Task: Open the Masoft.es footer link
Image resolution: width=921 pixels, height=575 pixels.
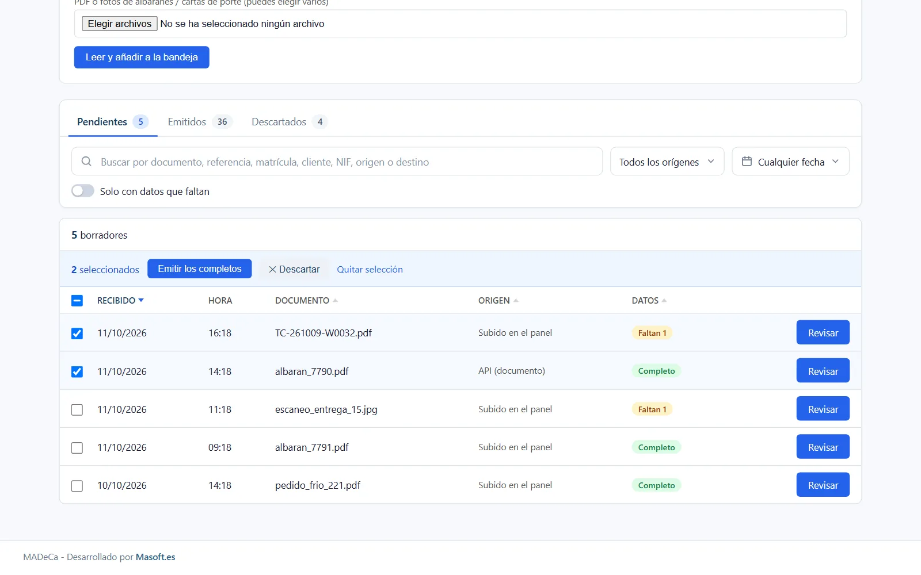Action: [155, 557]
